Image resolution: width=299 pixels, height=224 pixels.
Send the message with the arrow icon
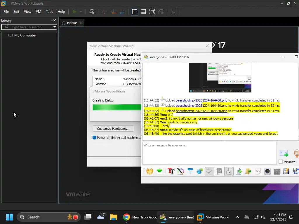click(284, 153)
